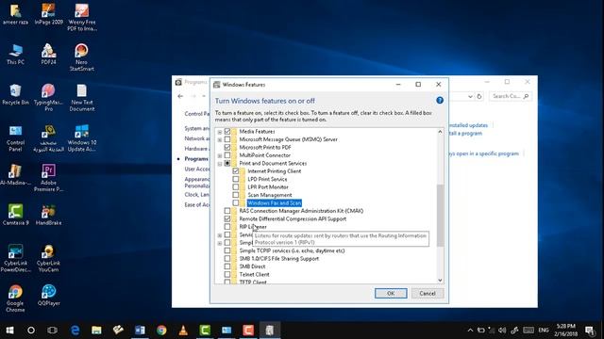Open File Explorer from the taskbar

click(96, 331)
